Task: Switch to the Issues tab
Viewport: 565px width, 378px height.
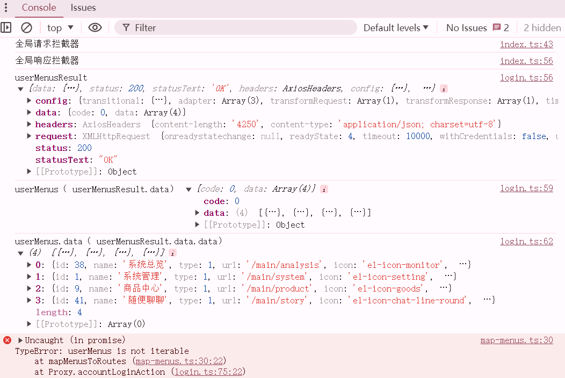Action: pos(83,8)
